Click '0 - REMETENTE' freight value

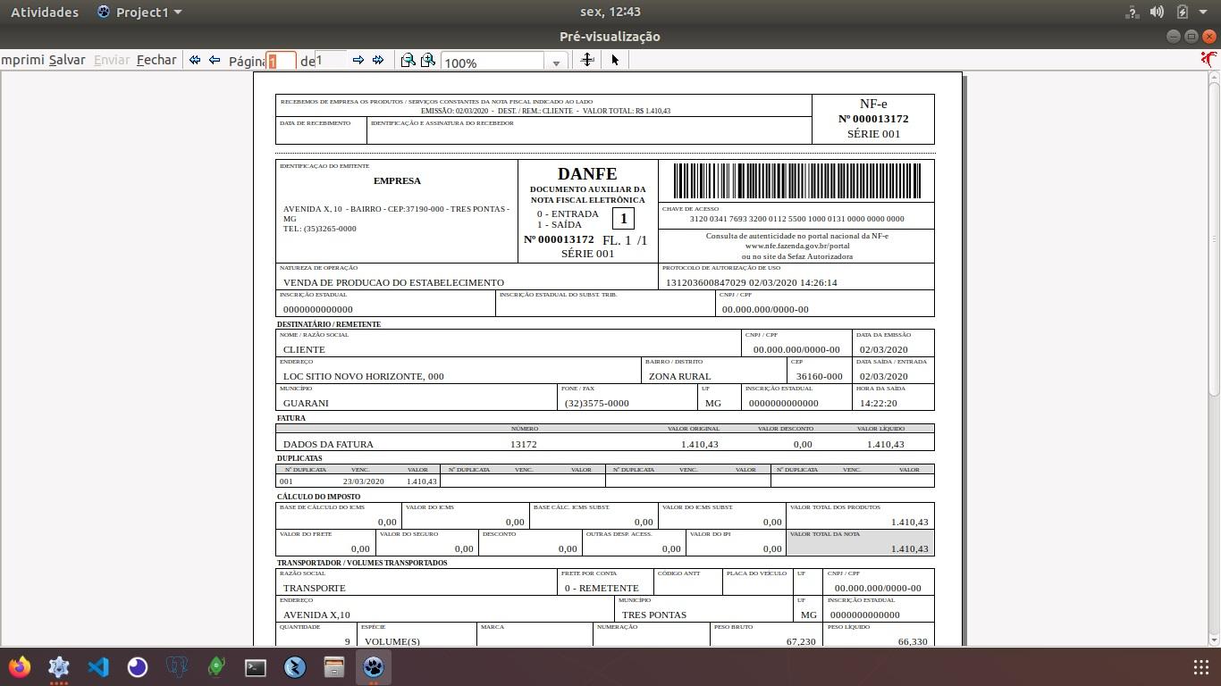(x=602, y=588)
